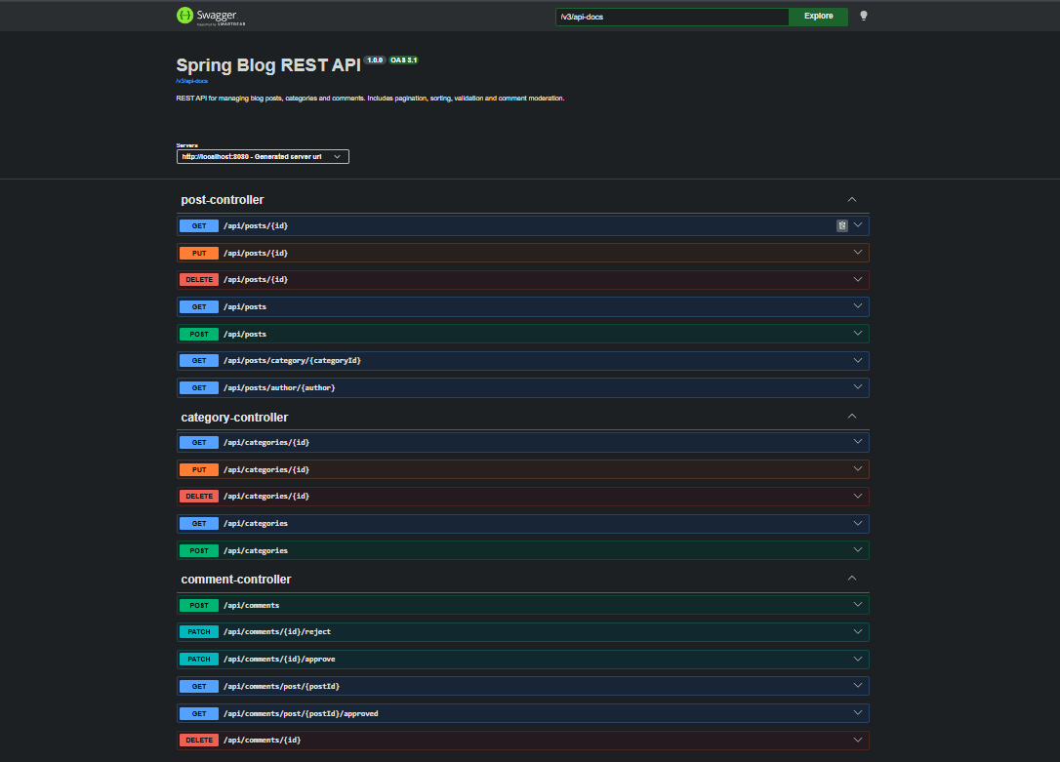Screen dimensions: 1060x762
Task: Click POST /api/comments path text
Action: (x=252, y=605)
